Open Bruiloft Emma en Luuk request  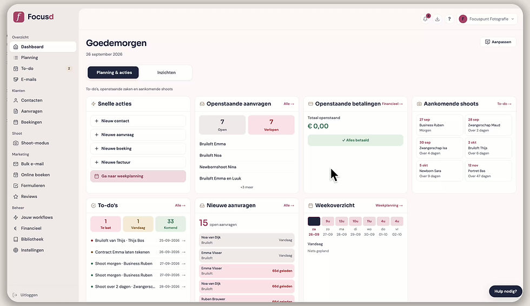coord(247,178)
